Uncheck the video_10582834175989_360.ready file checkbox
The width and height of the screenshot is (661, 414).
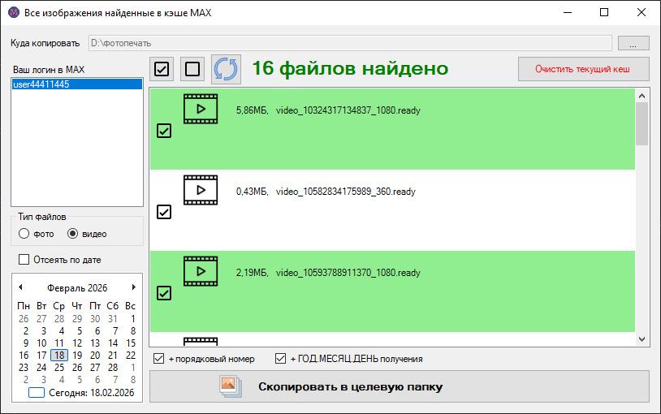(x=163, y=212)
